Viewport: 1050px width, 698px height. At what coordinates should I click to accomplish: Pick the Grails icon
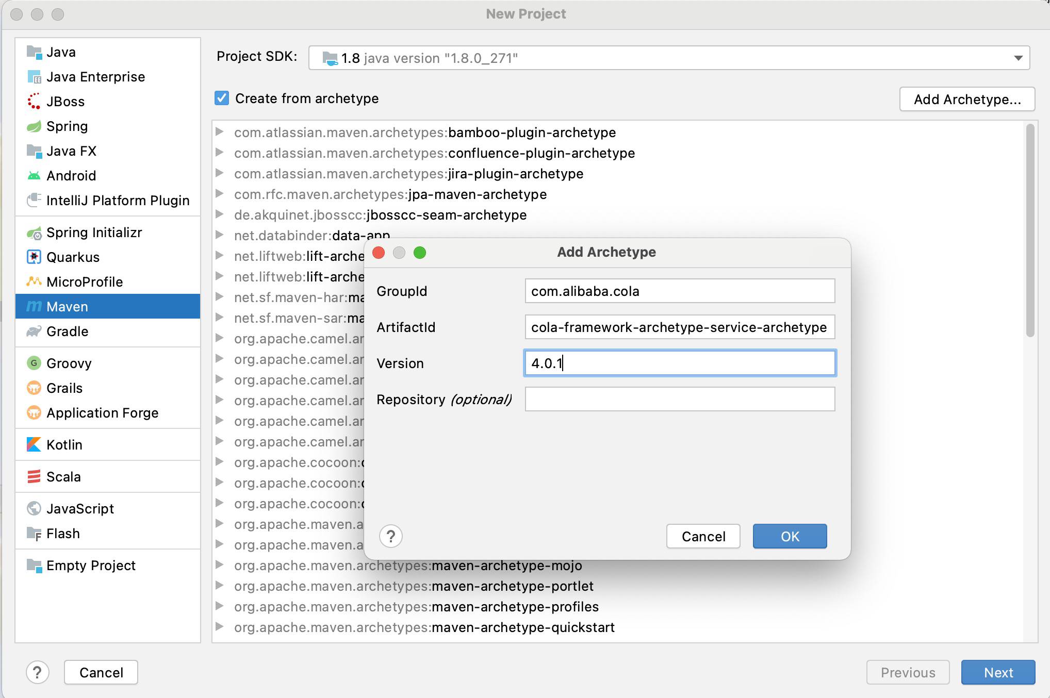click(34, 388)
